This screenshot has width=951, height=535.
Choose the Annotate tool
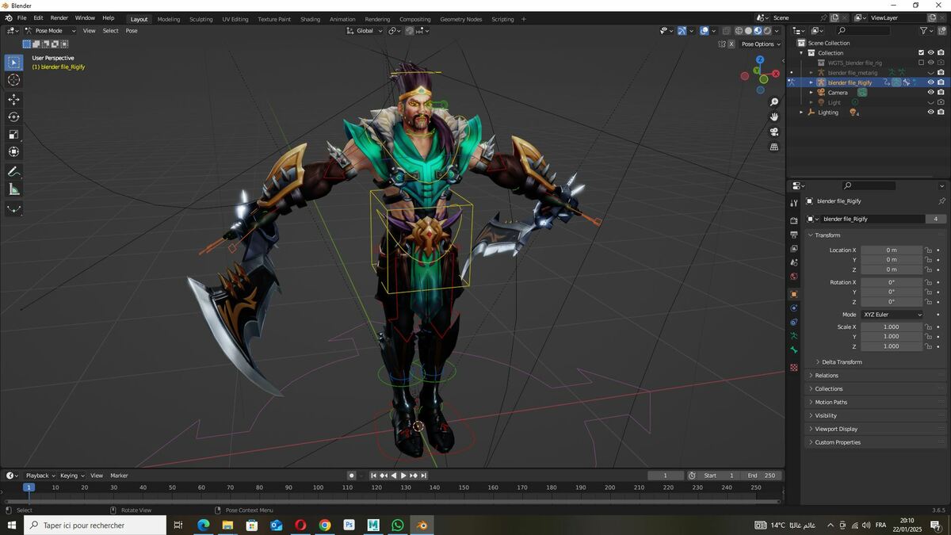14,172
